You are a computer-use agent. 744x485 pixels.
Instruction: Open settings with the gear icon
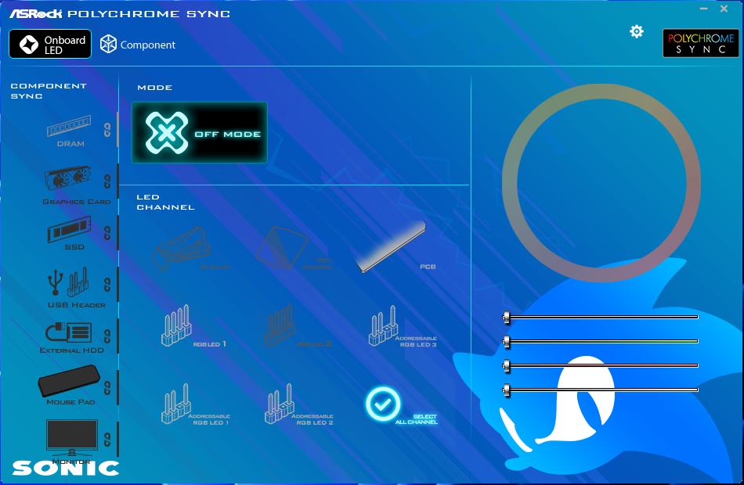[x=636, y=31]
